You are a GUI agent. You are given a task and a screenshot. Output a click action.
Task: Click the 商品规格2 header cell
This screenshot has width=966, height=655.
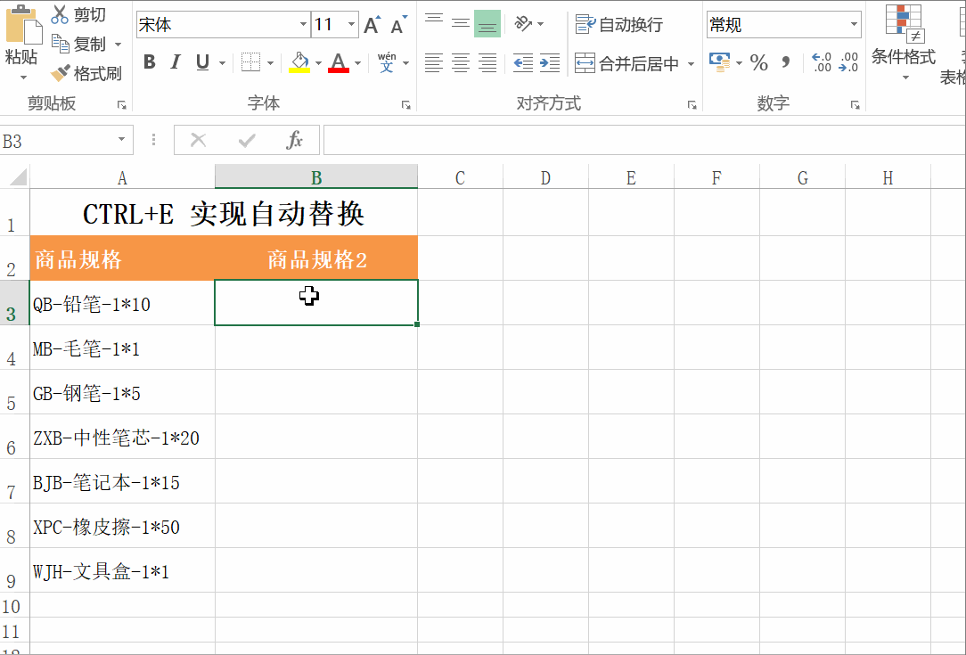316,258
